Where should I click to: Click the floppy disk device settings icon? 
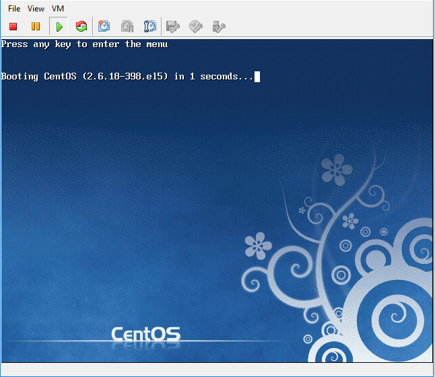(173, 27)
